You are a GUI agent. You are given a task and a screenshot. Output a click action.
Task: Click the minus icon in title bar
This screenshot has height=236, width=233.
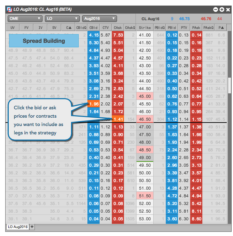pos(216,9)
